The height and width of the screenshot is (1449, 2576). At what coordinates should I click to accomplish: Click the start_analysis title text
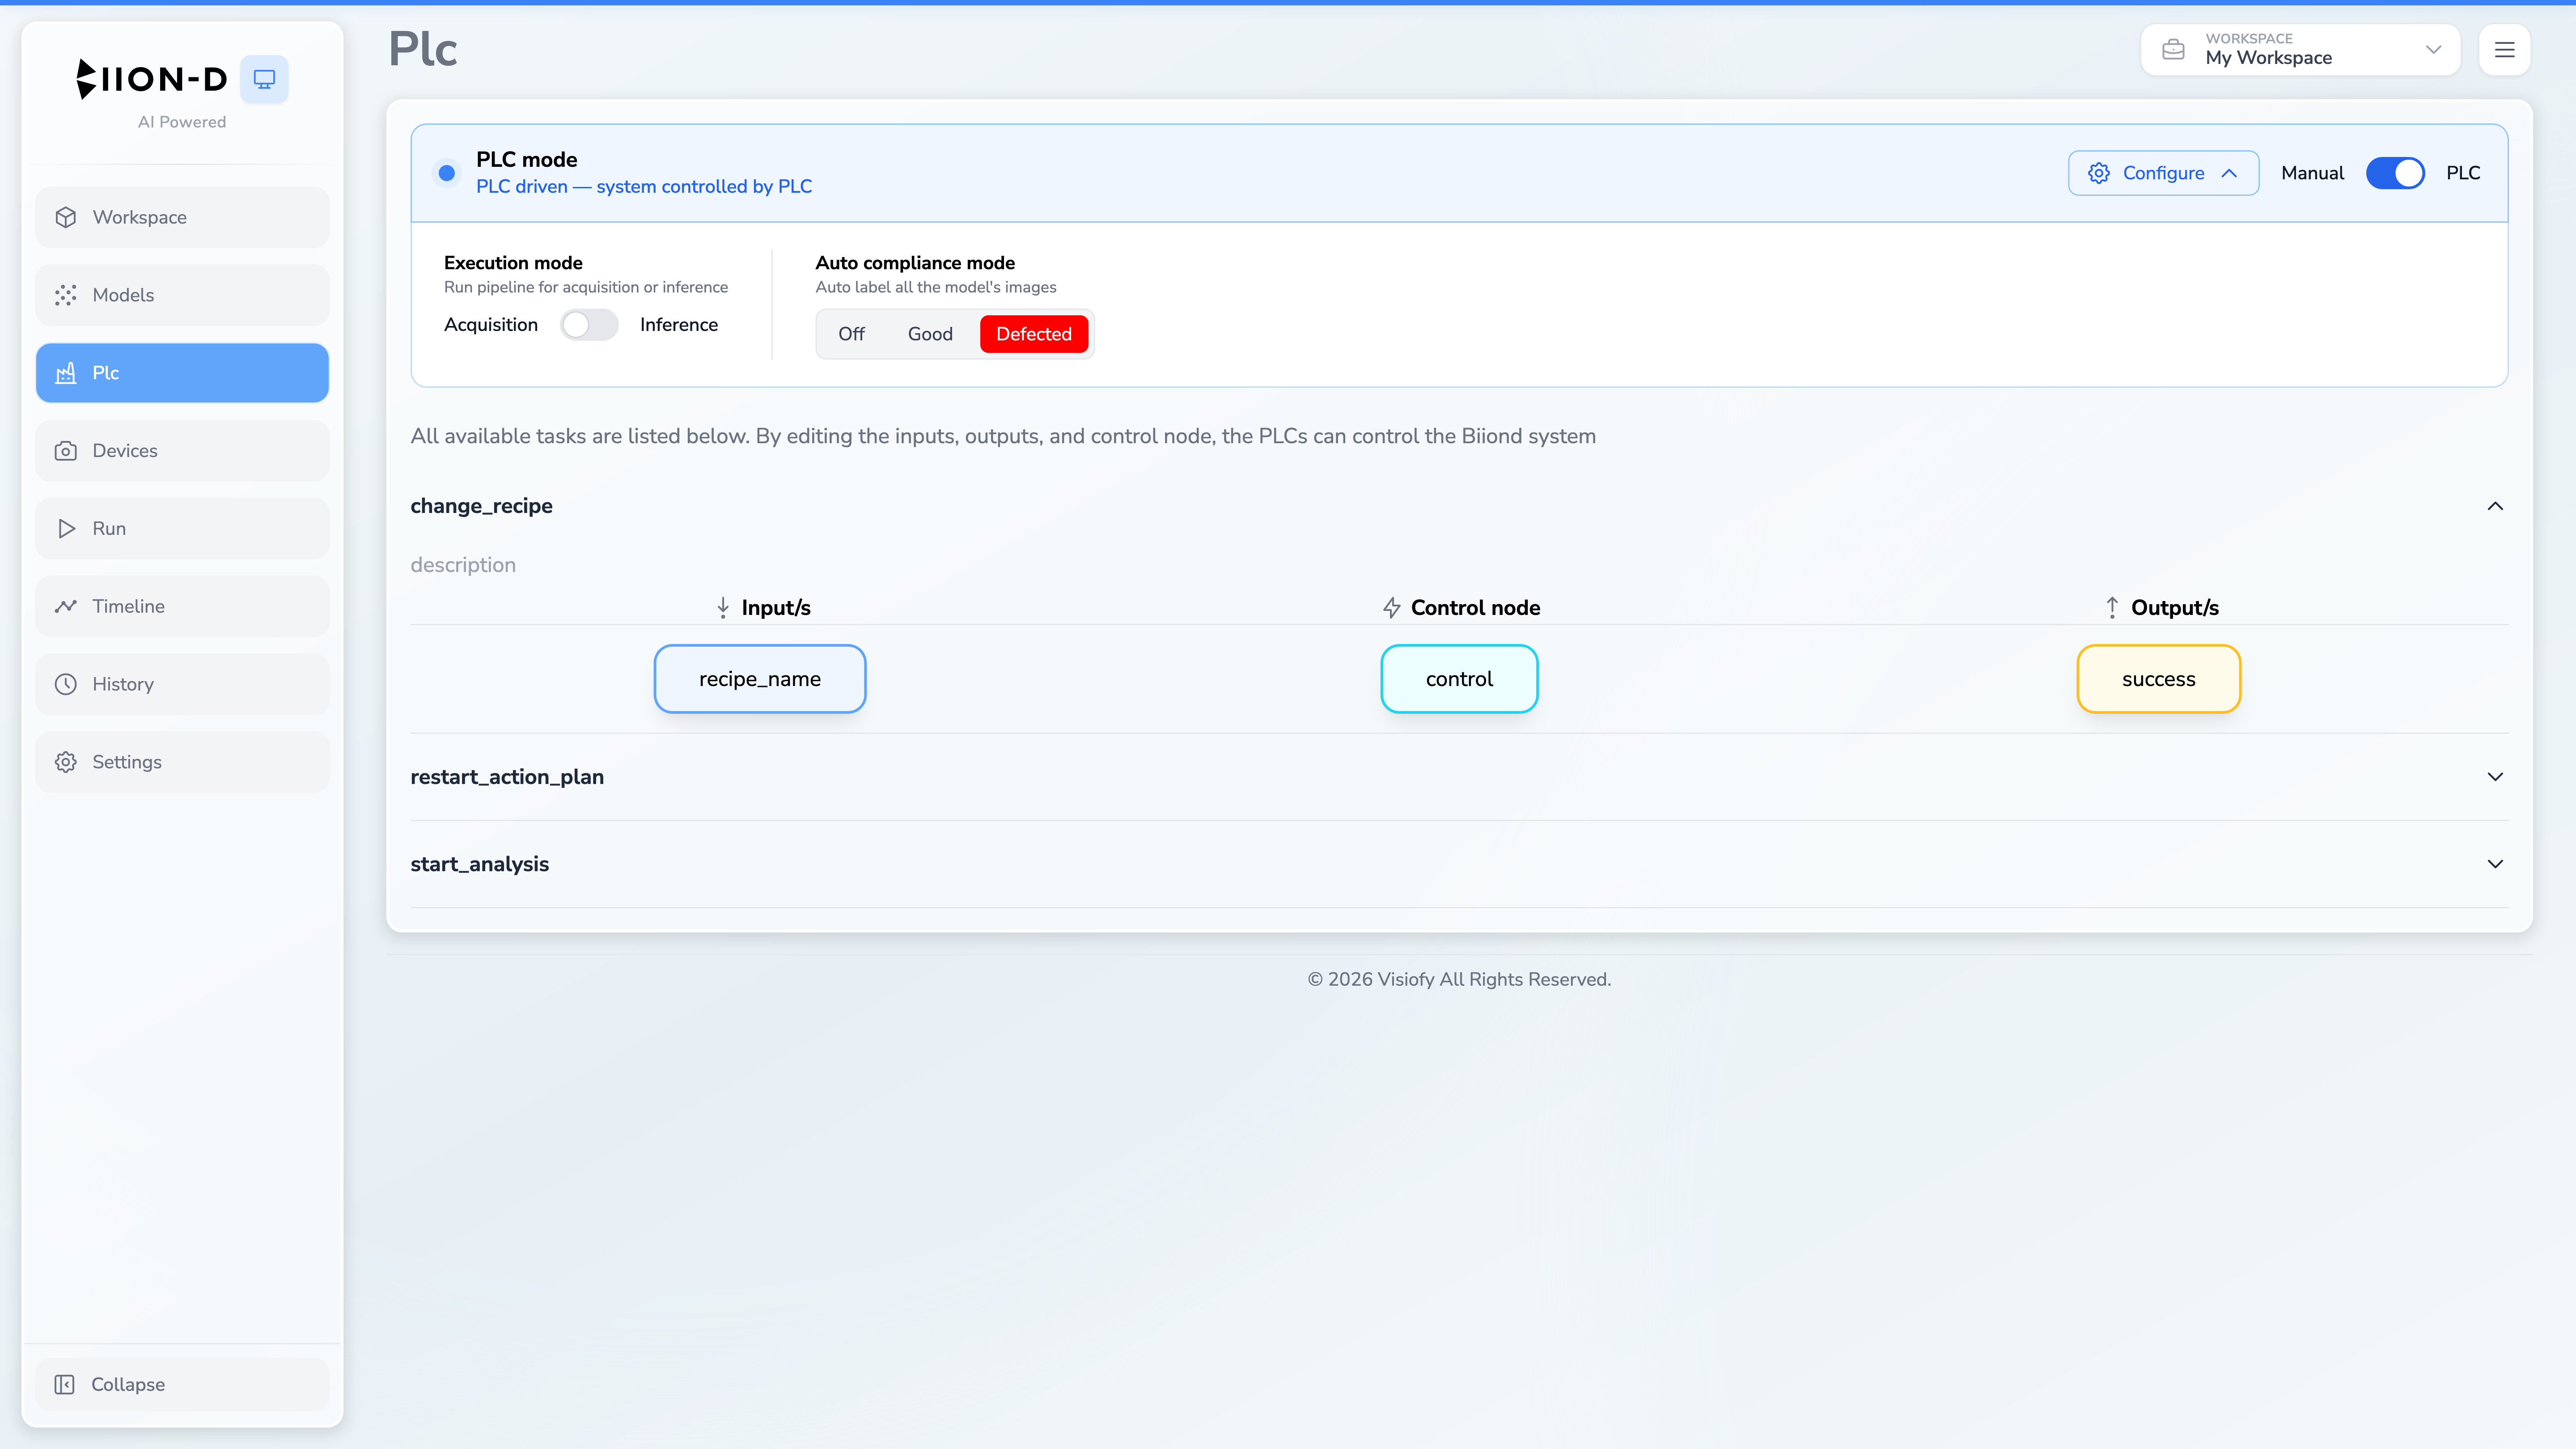479,864
